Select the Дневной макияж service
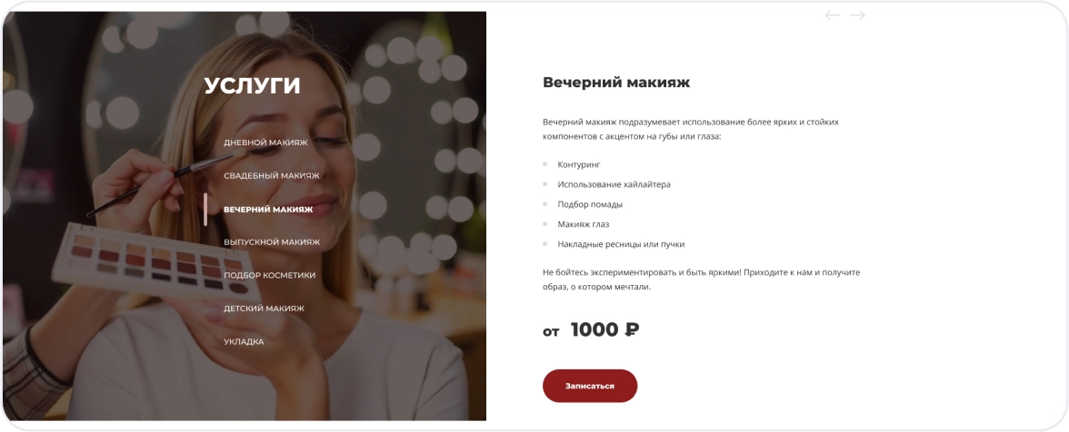Viewport: 1069px width, 432px height. coord(265,142)
